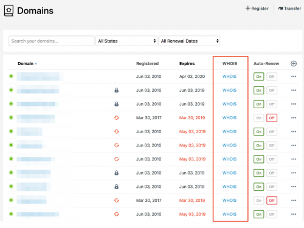The width and height of the screenshot is (304, 228).
Task: Turn auto-renew Off for Apr 03, 2020 domain
Action: click(272, 77)
